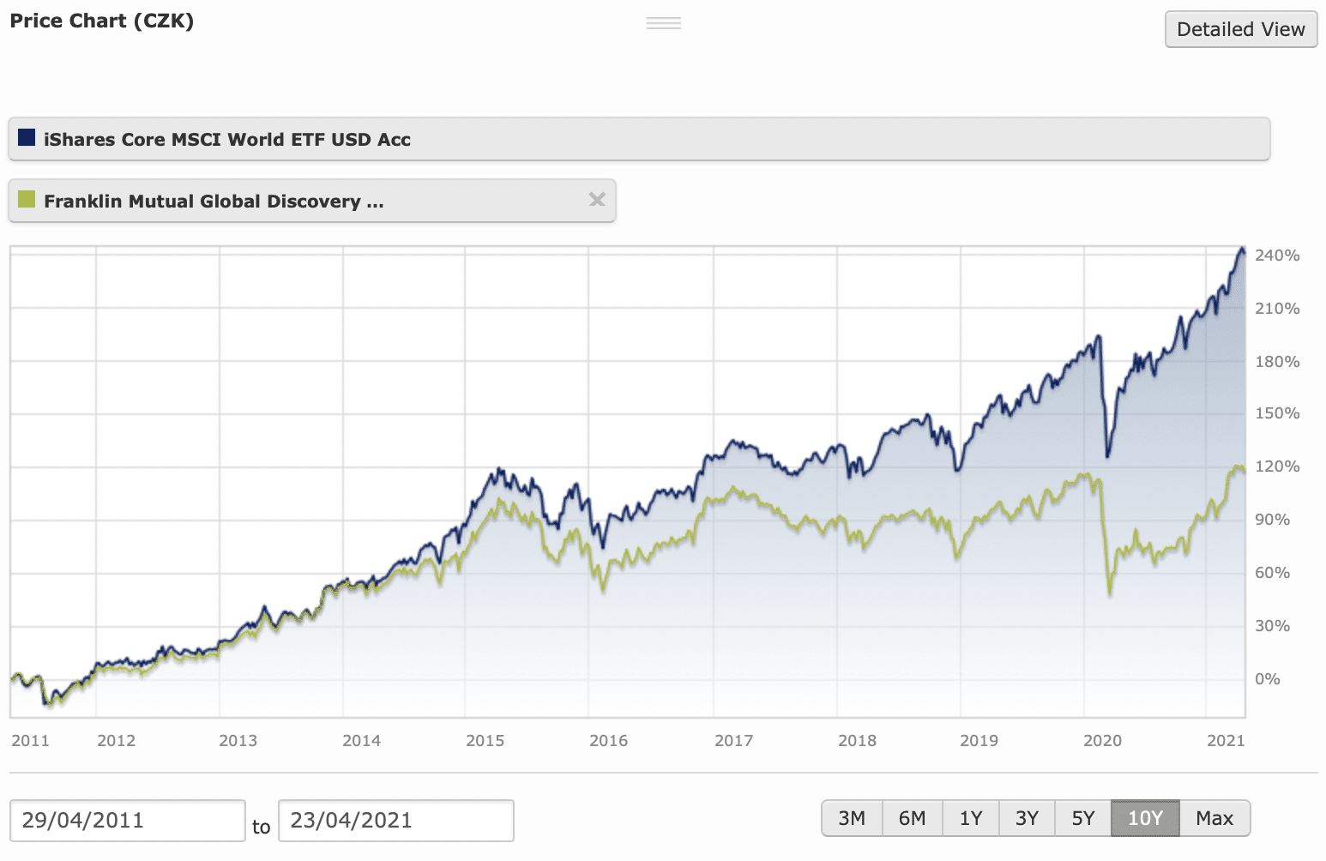Click the green Franklin color swatch
This screenshot has width=1326, height=861.
point(27,200)
